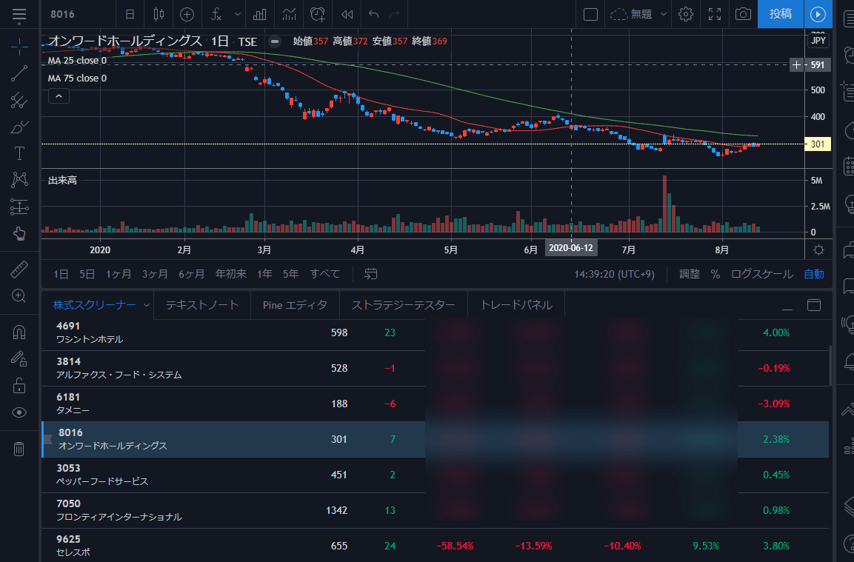Open the 株式スクリーナー dropdown arrow

pos(146,304)
